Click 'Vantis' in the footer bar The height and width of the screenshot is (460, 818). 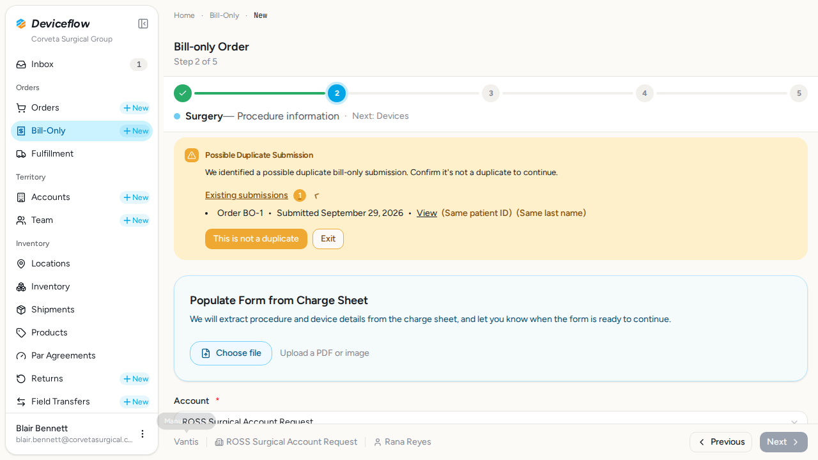[186, 442]
